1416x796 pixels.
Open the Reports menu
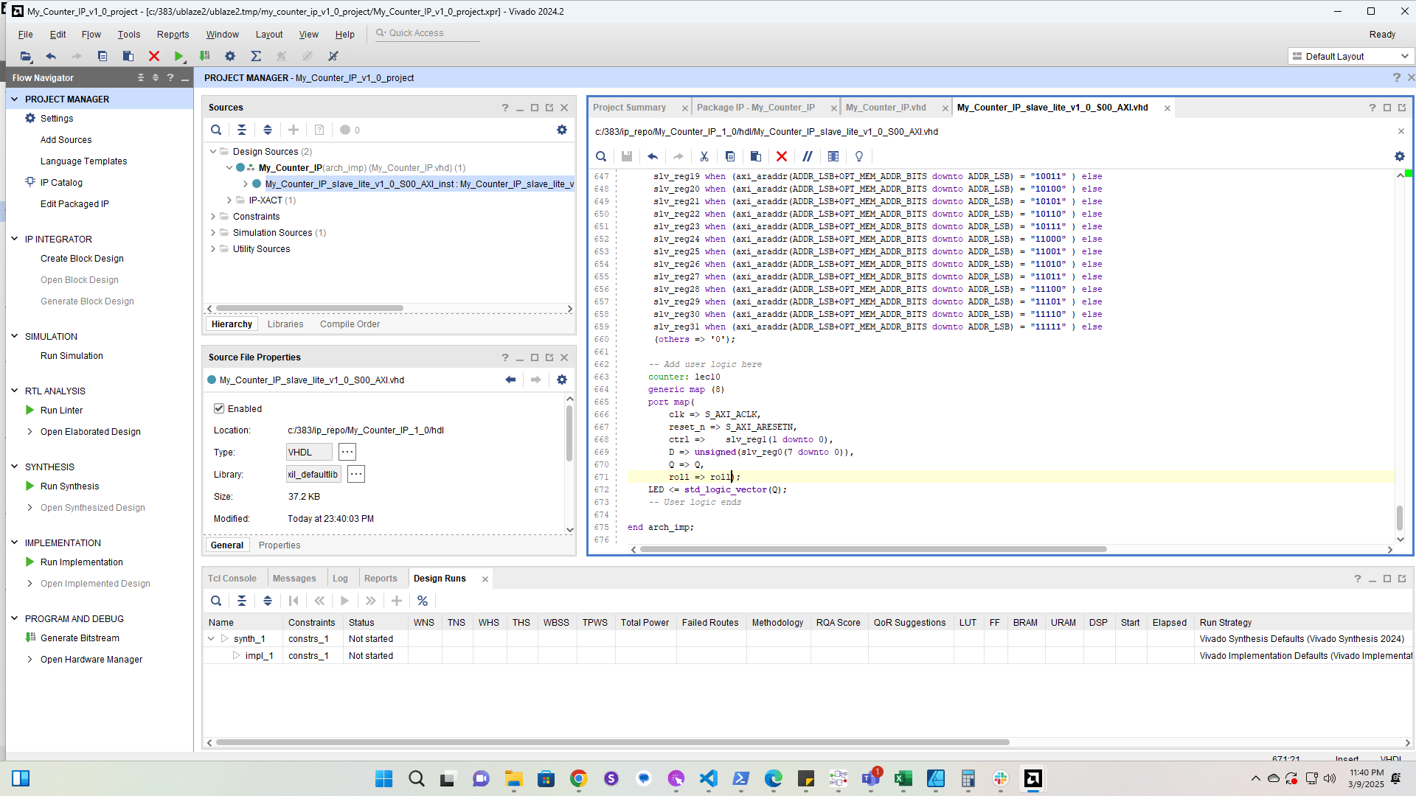[173, 35]
